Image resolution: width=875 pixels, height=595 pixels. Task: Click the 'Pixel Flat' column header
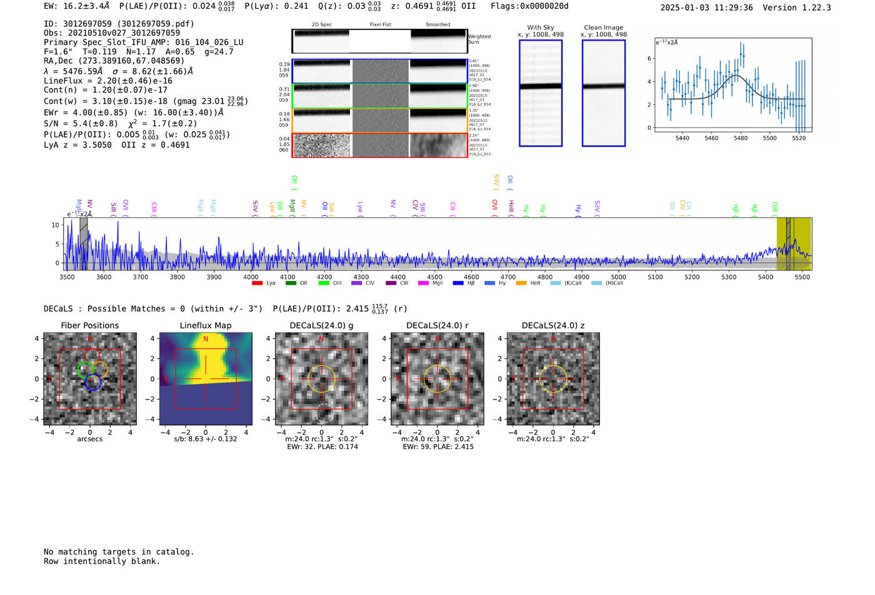pos(380,25)
